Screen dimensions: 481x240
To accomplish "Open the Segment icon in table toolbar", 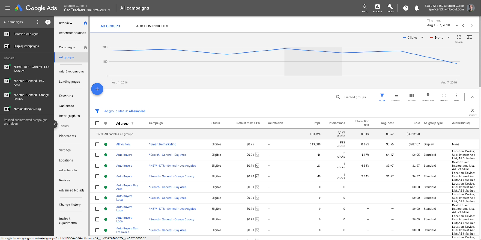I will (x=396, y=97).
